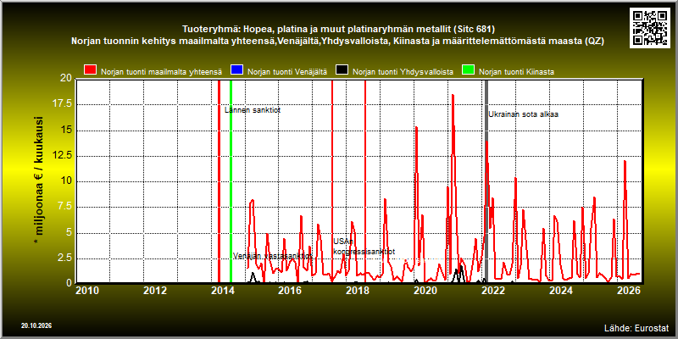
Task: Click the y-axis value '10'
Action: pos(66,181)
